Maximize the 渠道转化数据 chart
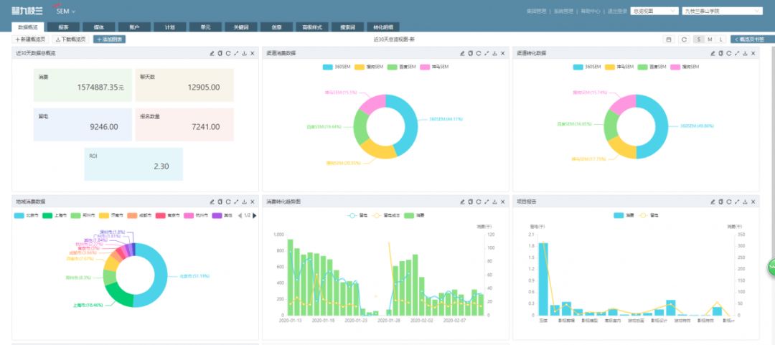The height and width of the screenshot is (345, 775). coord(737,53)
